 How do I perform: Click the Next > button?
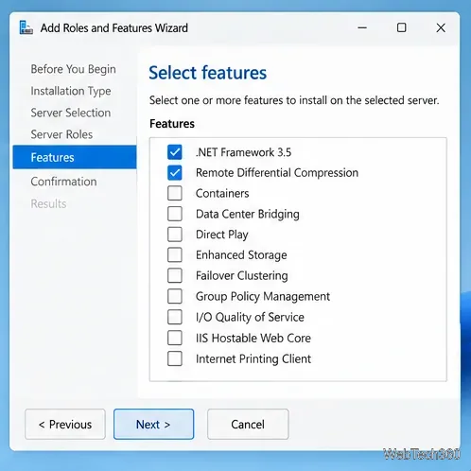point(153,424)
